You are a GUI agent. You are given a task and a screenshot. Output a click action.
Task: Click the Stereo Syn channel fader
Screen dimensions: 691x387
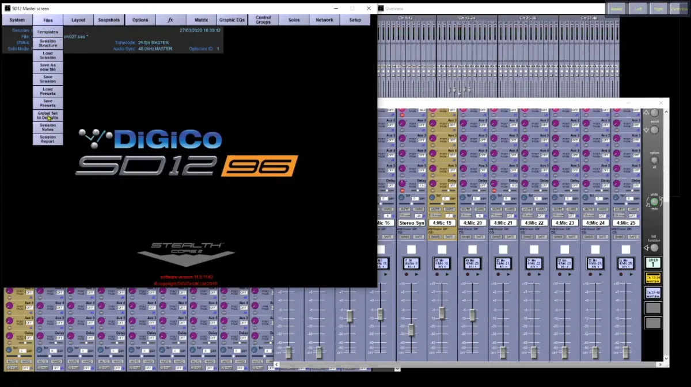(411, 329)
